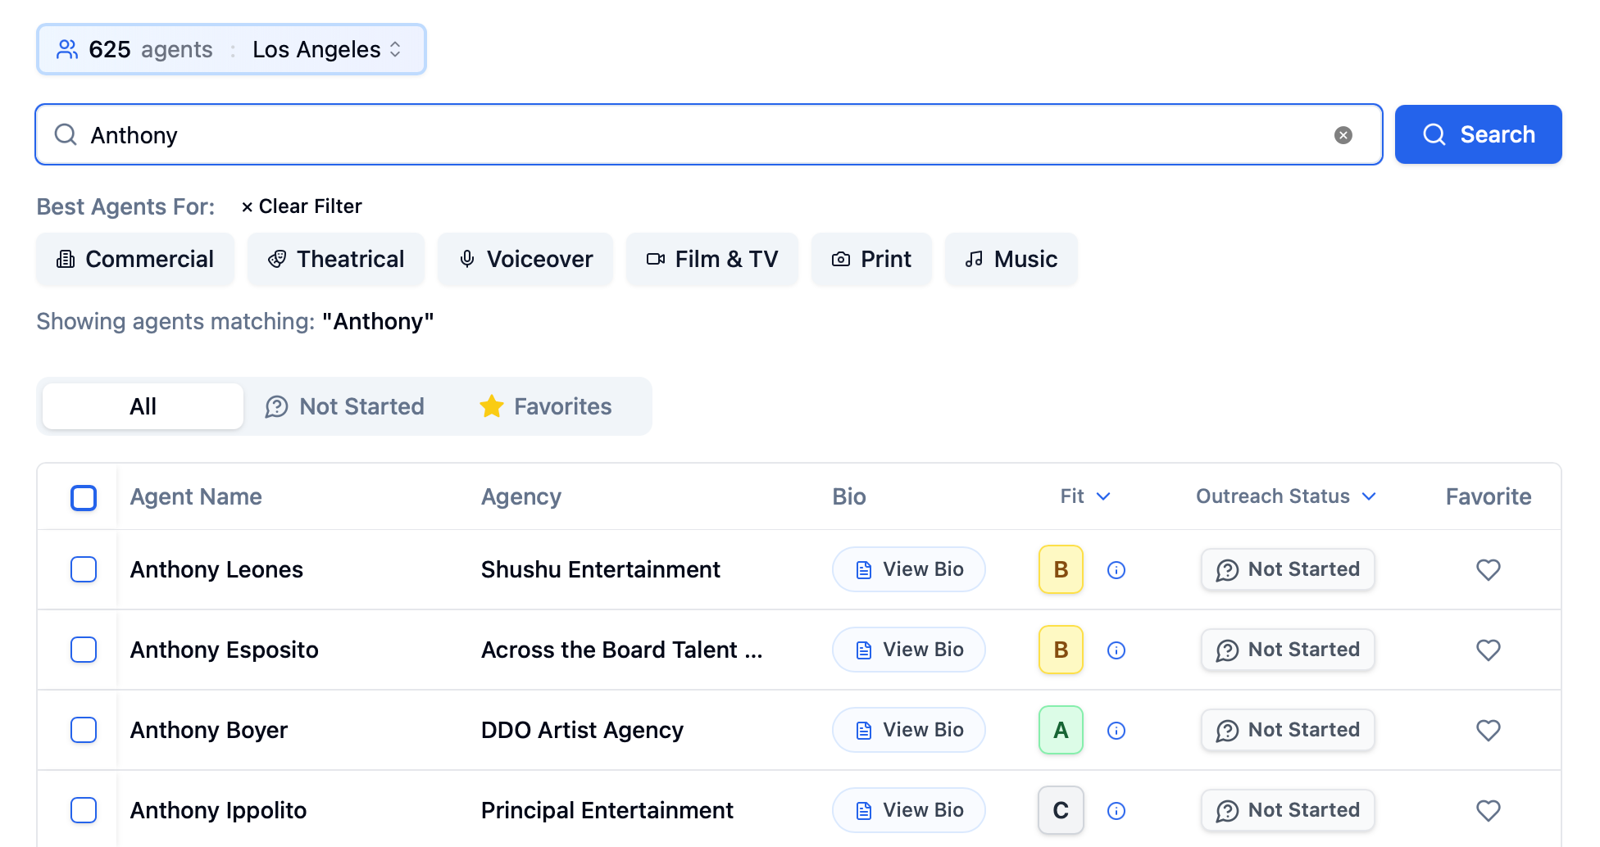Viewport: 1600px width, 847px height.
Task: Click fit info icon for Anthony Esposito
Action: pyautogui.click(x=1116, y=650)
